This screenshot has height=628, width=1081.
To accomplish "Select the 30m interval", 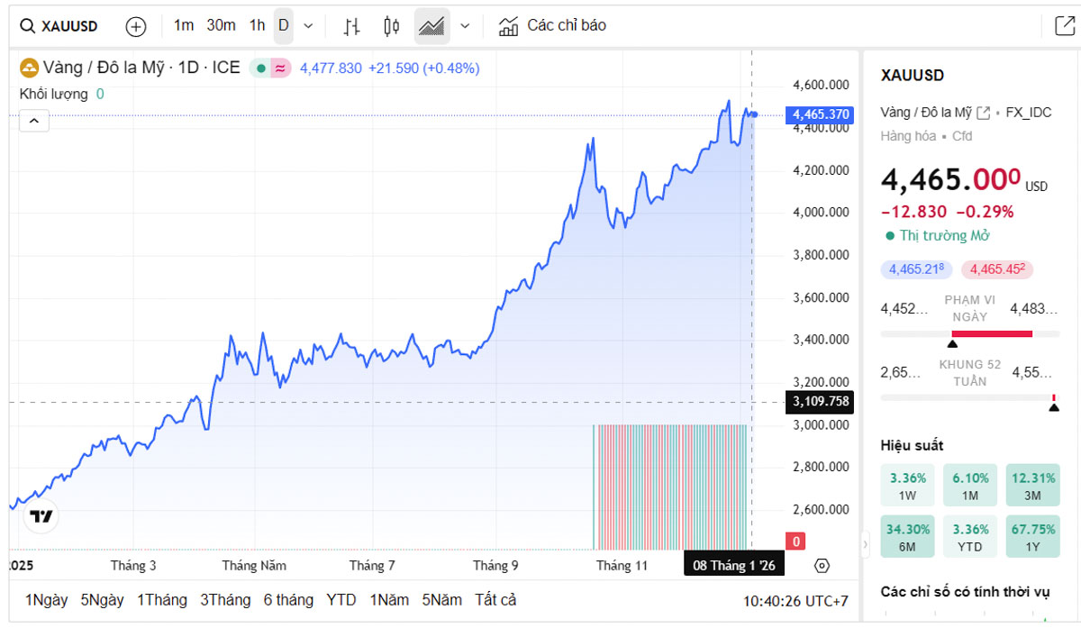I will pos(221,25).
